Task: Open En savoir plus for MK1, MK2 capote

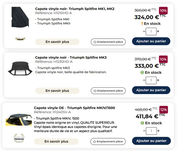Action: click(x=57, y=42)
